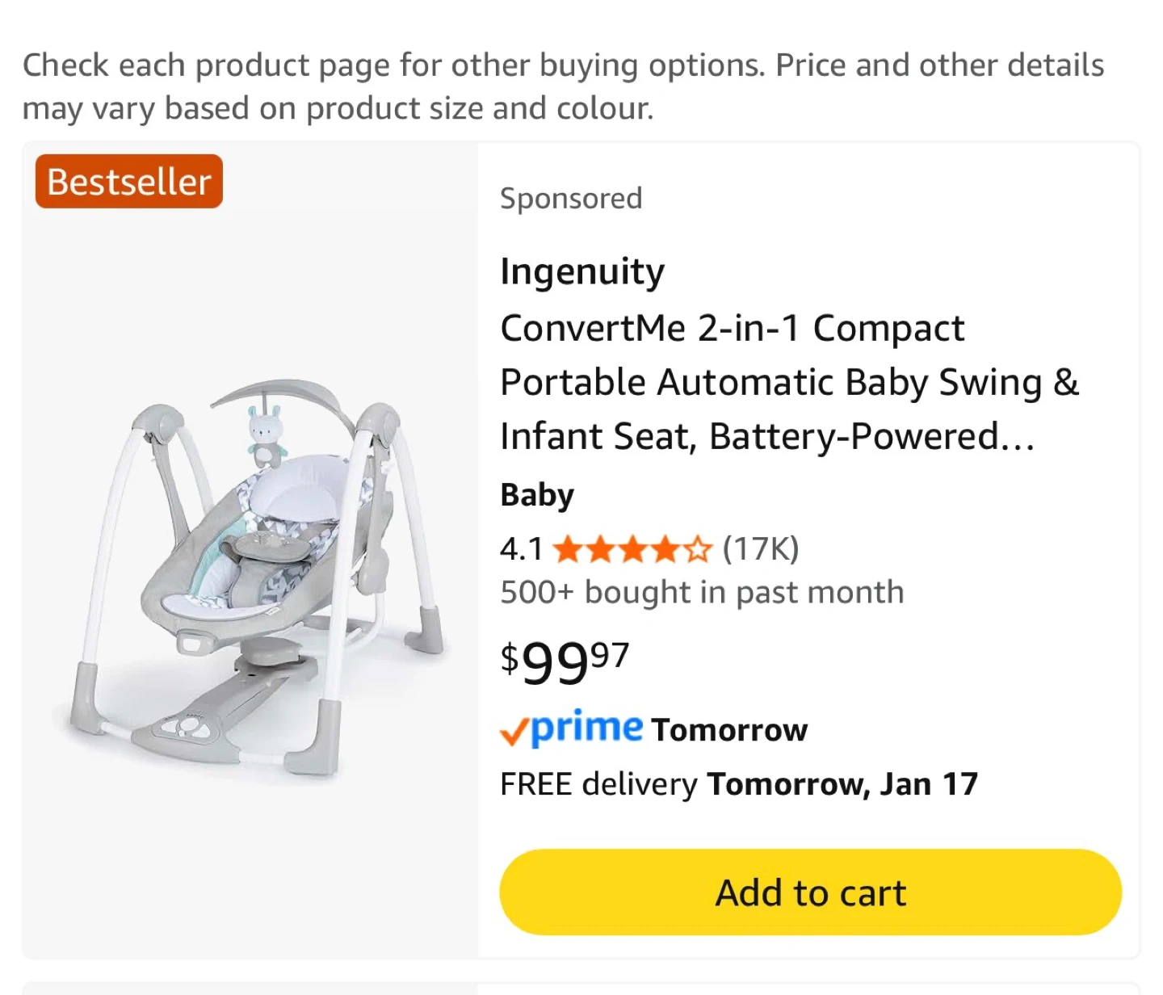Tap the 500+ bought in past month text

coord(701,593)
